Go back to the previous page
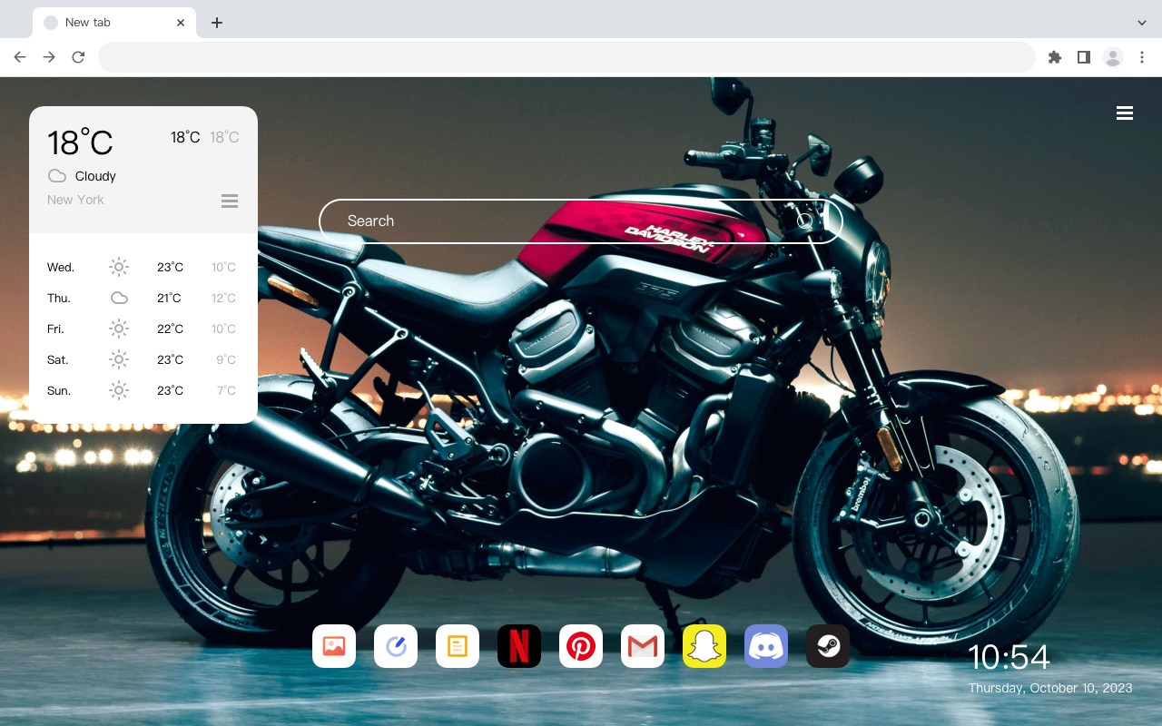The image size is (1162, 726). click(20, 57)
